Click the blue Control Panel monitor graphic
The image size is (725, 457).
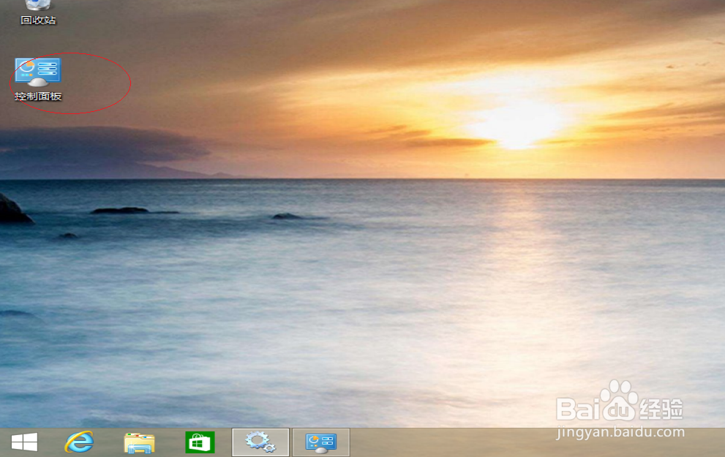pos(38,69)
